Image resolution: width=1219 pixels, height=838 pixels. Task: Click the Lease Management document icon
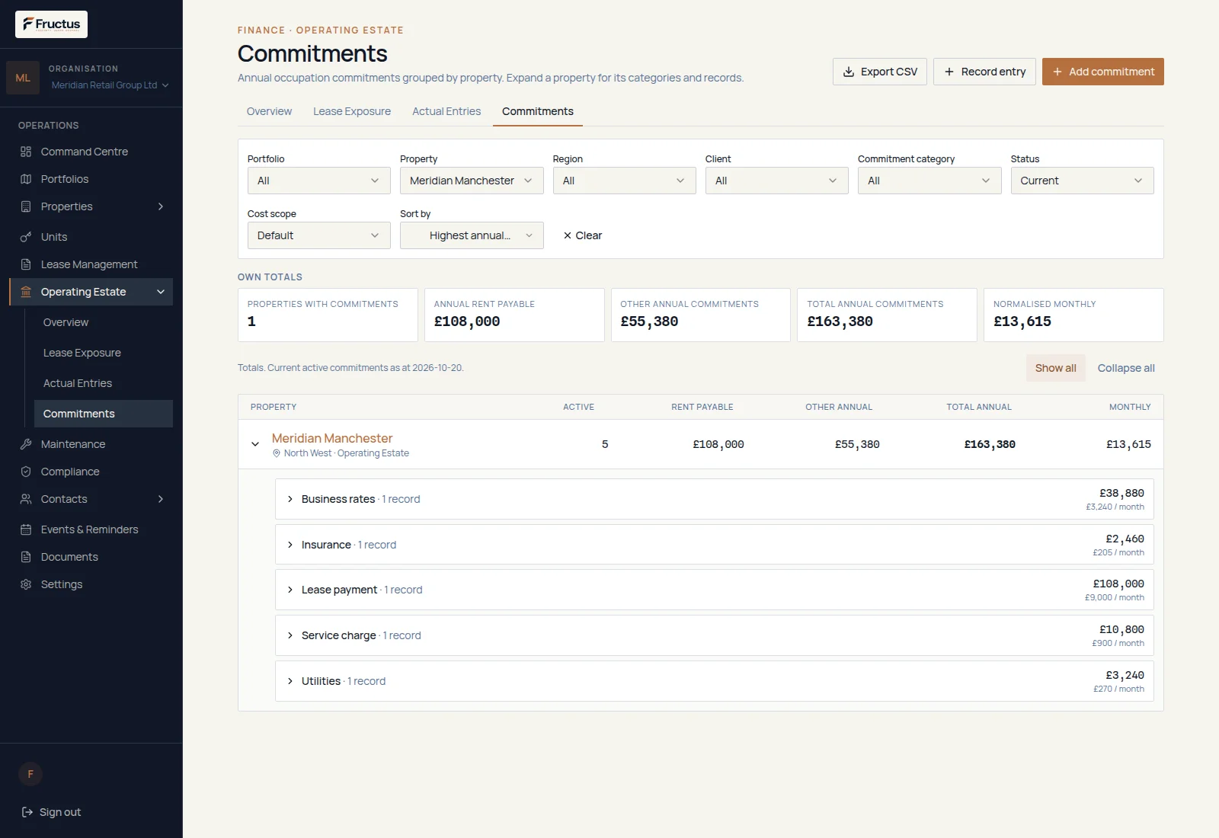pyautogui.click(x=26, y=264)
